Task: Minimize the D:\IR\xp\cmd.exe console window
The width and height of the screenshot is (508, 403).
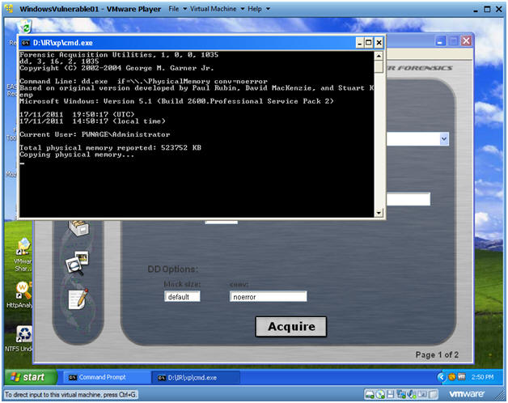Action: point(360,43)
